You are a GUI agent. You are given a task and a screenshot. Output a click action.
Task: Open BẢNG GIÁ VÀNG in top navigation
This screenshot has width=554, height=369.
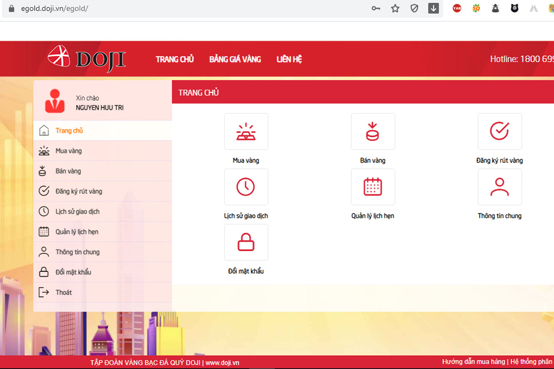tap(235, 59)
